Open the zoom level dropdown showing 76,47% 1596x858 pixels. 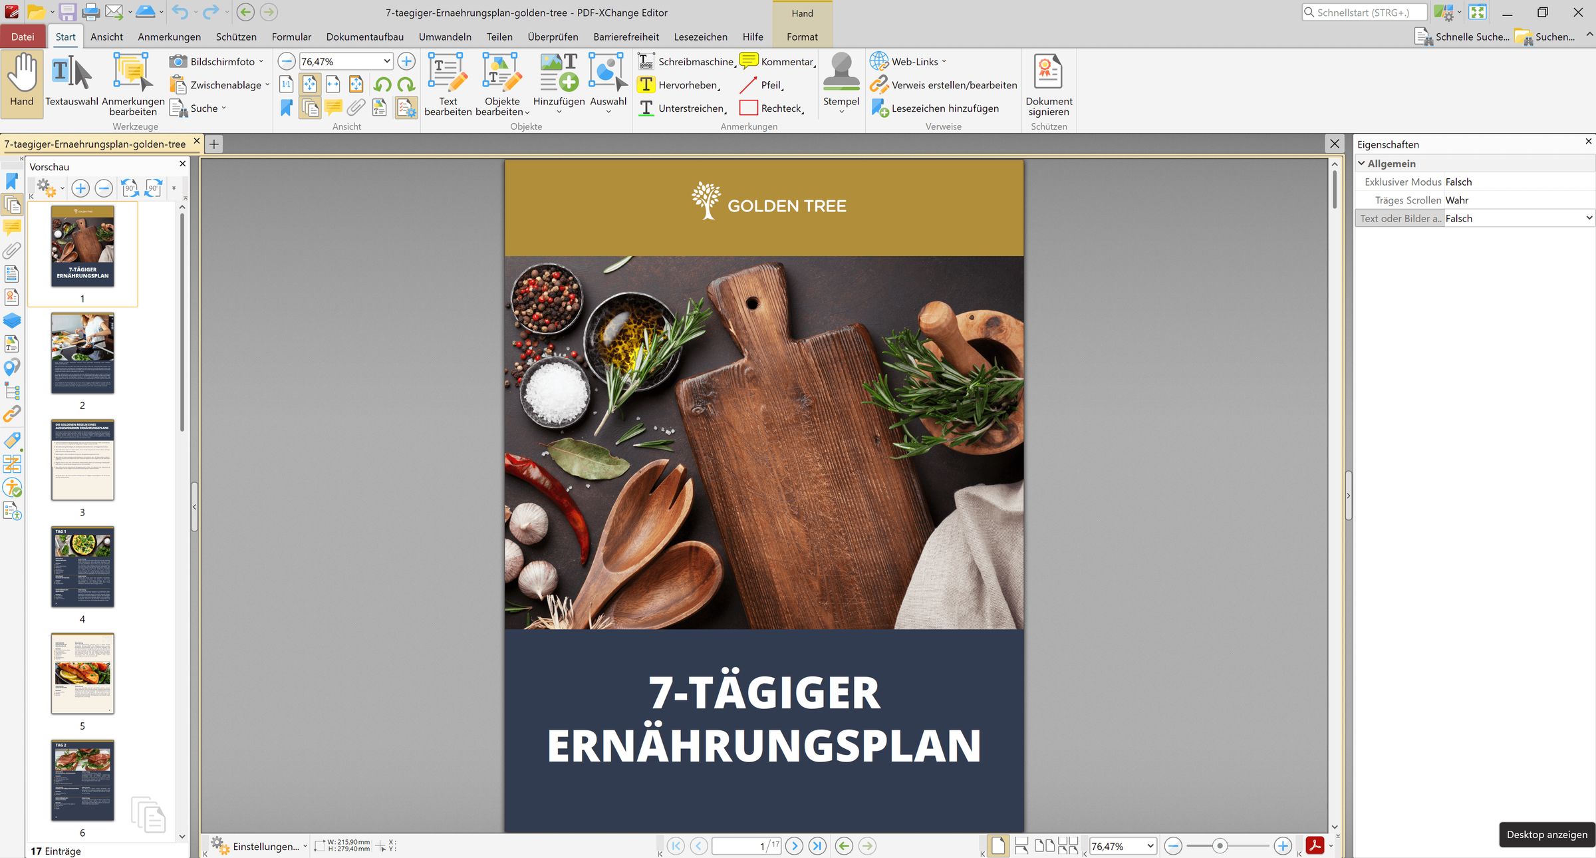(388, 61)
